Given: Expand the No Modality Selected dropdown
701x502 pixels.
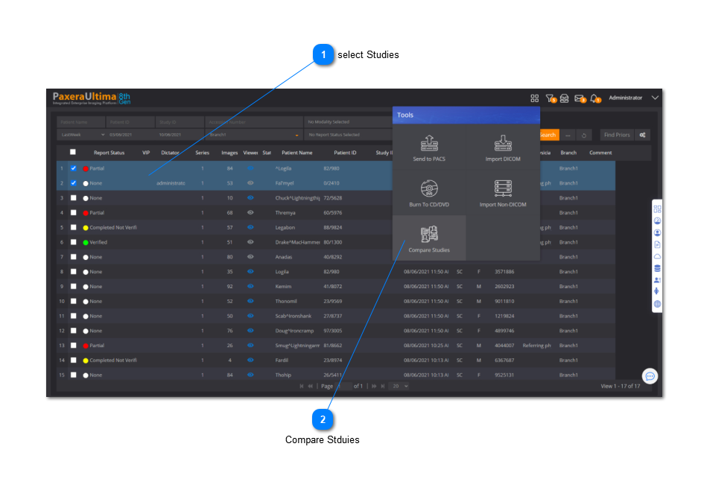Looking at the screenshot, I should tap(347, 121).
